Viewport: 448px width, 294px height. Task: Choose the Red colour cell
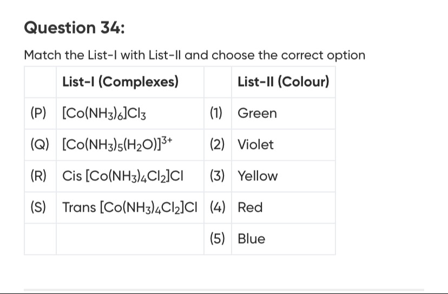coord(251,208)
